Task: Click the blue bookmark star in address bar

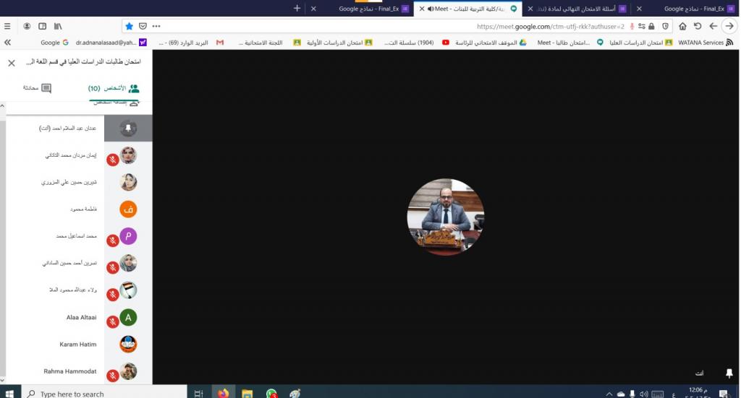Action: [x=130, y=26]
